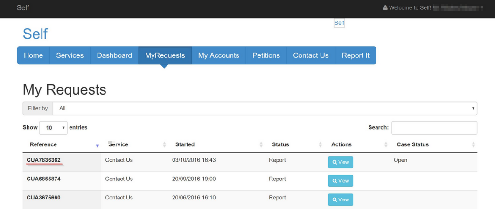Open the Services menu item
This screenshot has height=213, width=495.
[x=70, y=55]
